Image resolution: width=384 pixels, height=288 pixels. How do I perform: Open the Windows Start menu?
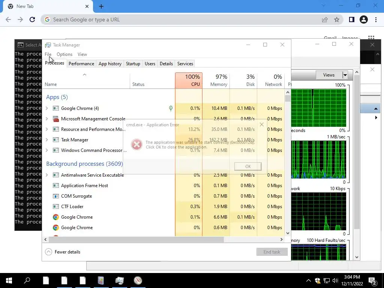pyautogui.click(x=9, y=280)
